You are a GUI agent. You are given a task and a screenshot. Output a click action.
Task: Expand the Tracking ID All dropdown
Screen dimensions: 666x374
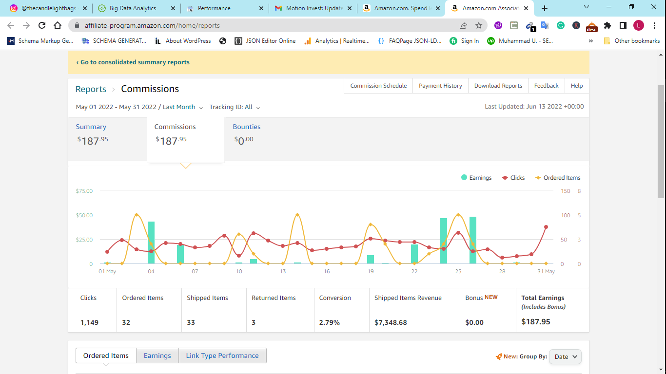[252, 107]
